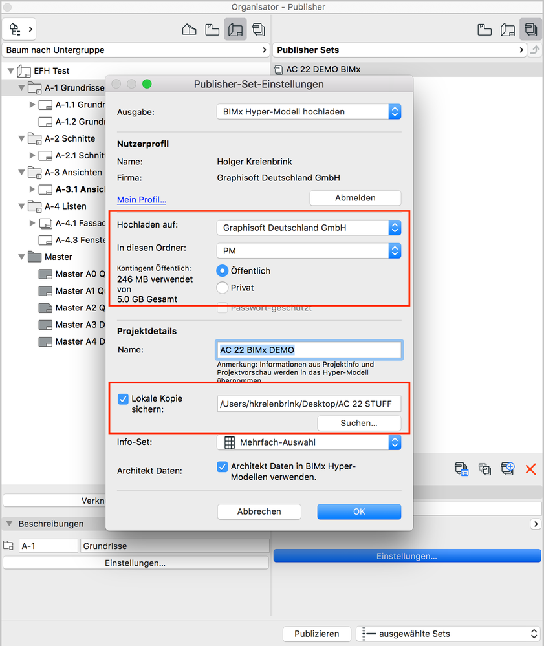Disable the Lokale Kopie sichern checkbox
This screenshot has width=544, height=646.
123,399
